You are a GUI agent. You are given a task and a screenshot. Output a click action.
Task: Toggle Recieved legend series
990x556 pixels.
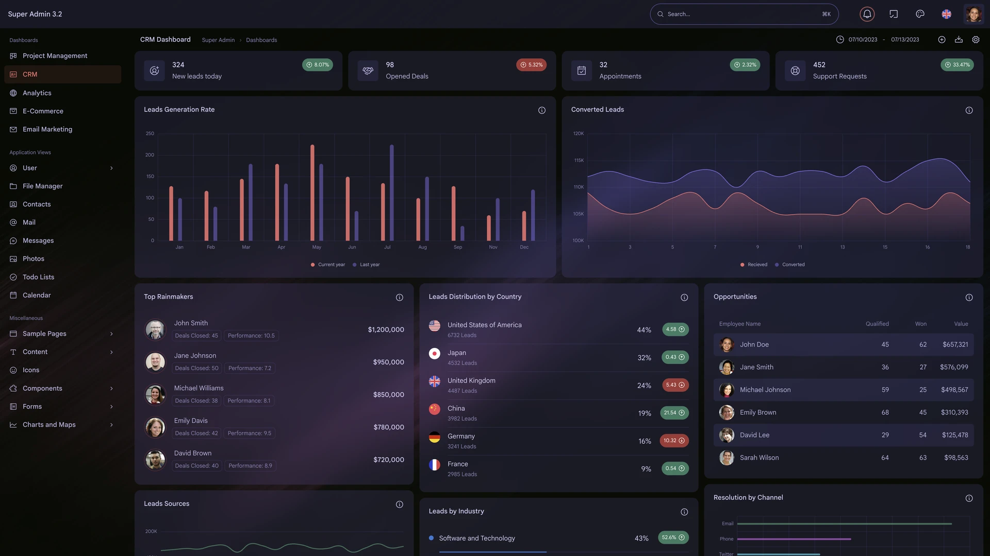pos(754,265)
